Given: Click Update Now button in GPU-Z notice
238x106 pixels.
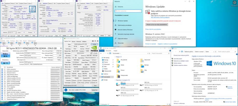Looking at the screenshot, I should [x=95, y=90].
